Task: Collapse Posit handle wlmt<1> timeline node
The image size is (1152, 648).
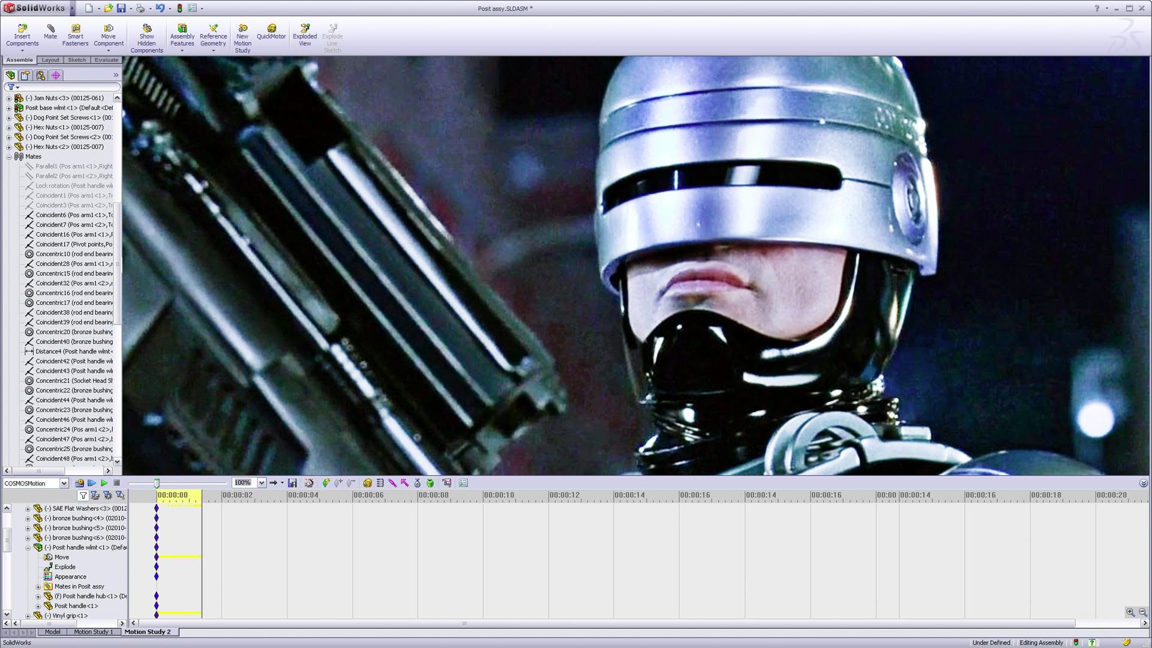Action: pos(28,548)
